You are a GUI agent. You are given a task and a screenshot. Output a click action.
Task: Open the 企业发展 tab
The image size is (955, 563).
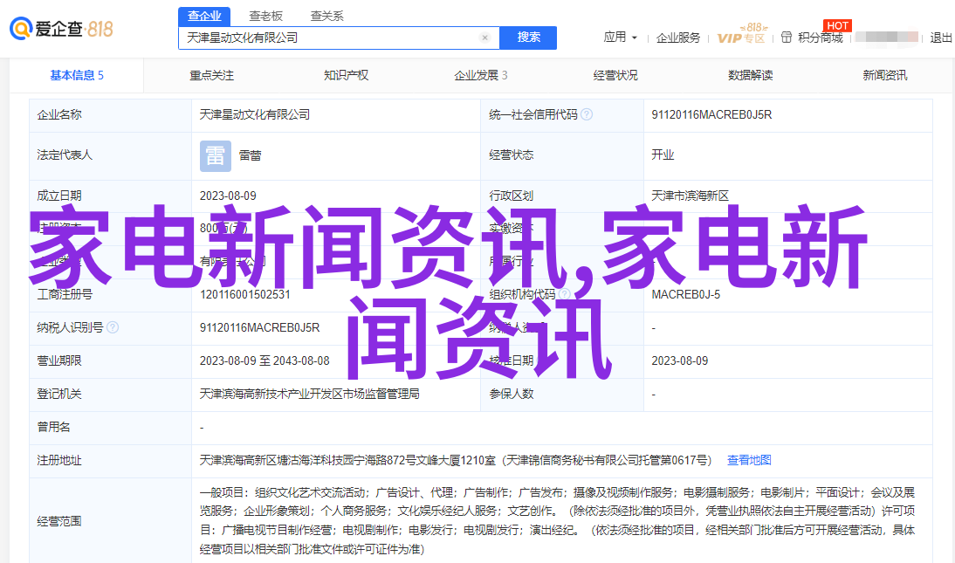tap(480, 75)
